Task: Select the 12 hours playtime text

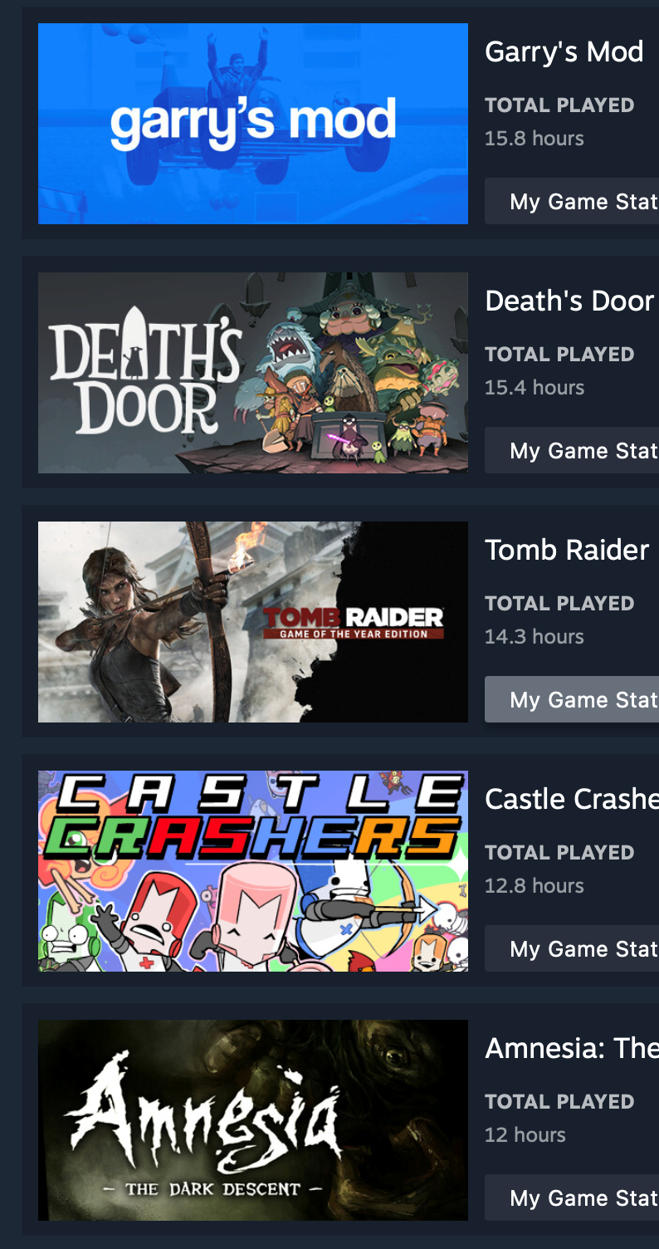Action: [525, 1135]
